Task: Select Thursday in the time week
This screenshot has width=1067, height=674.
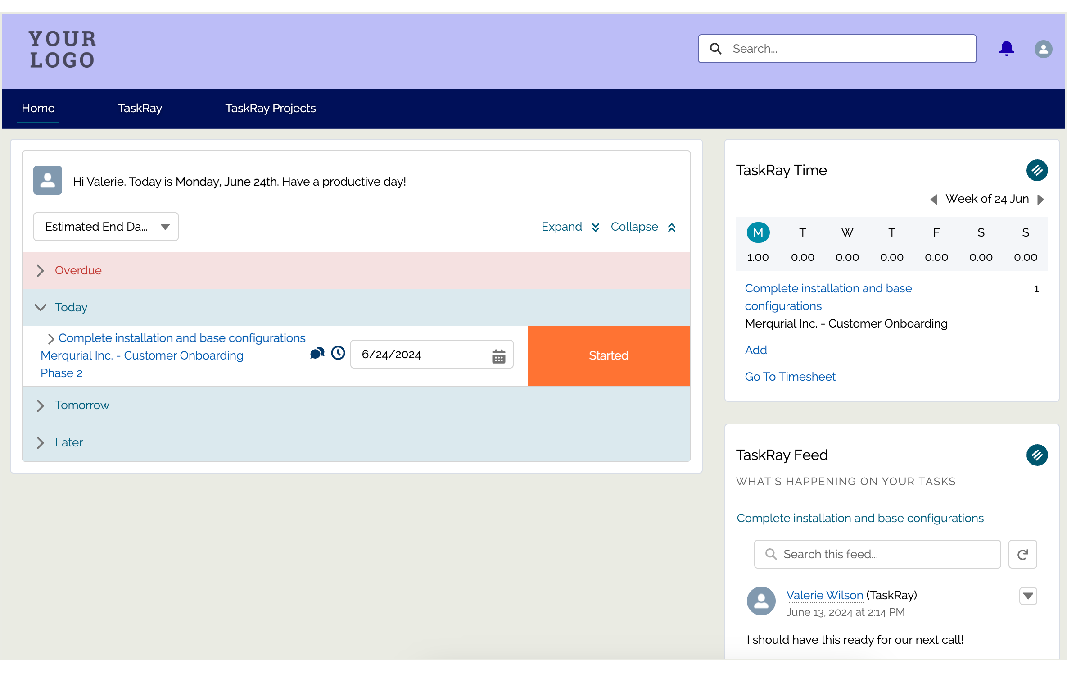Action: click(891, 232)
